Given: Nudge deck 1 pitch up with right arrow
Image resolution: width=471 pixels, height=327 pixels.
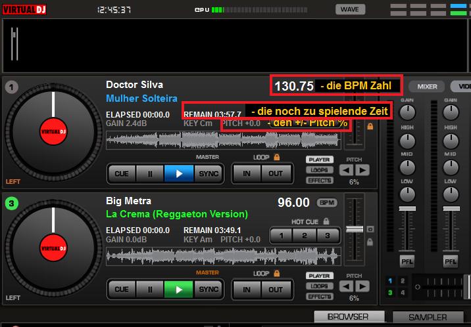Looking at the screenshot, I should pyautogui.click(x=362, y=170).
